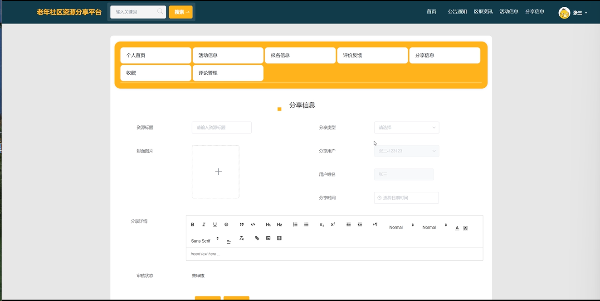The image size is (600, 301).
Task: Click the 老年社区资源分享平台 site title
Action: pos(69,12)
